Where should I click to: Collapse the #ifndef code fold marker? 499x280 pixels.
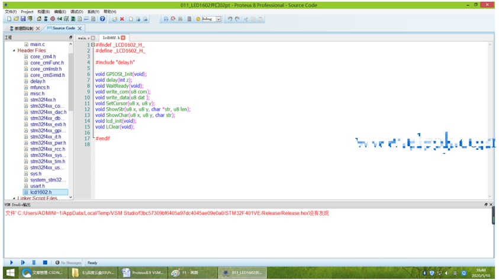92,44
